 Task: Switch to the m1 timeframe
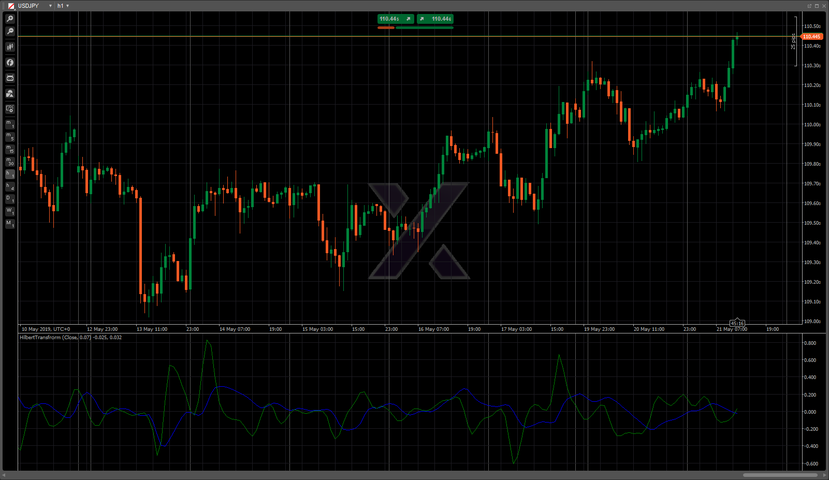[10, 124]
